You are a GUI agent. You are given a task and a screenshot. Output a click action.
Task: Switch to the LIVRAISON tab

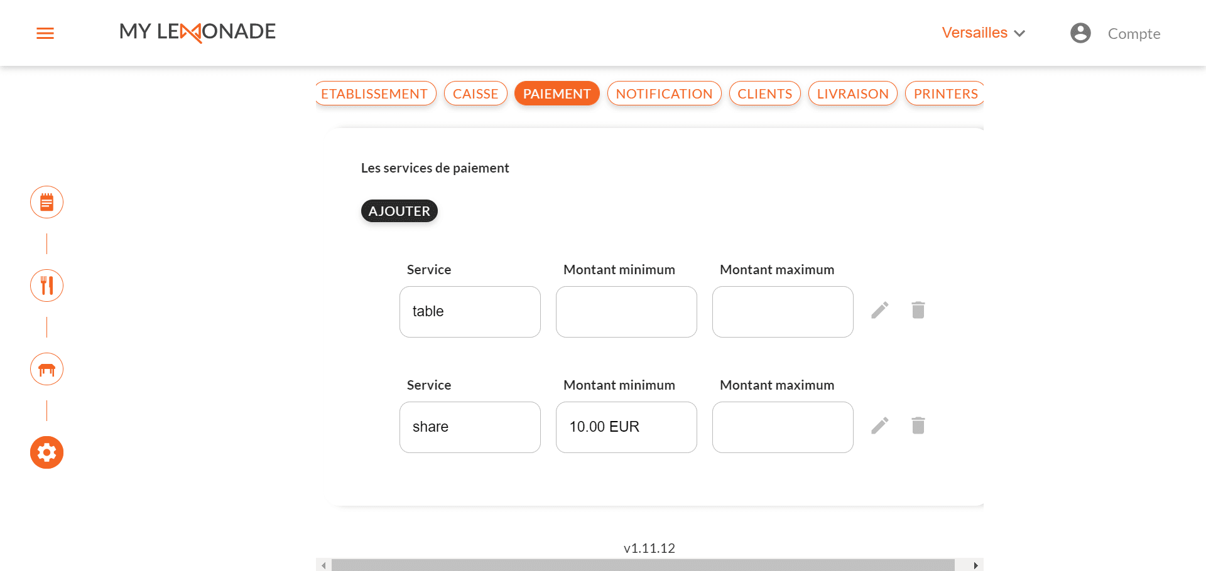click(853, 93)
